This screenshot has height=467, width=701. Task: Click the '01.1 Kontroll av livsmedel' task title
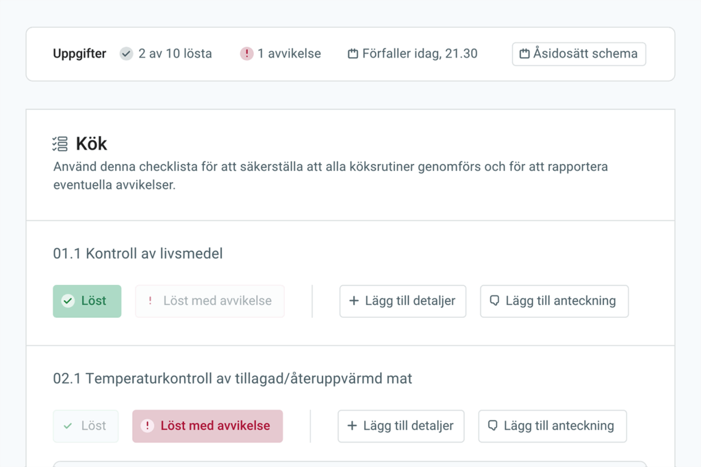138,254
